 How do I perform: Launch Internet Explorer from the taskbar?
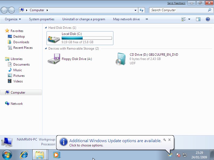[24, 155]
